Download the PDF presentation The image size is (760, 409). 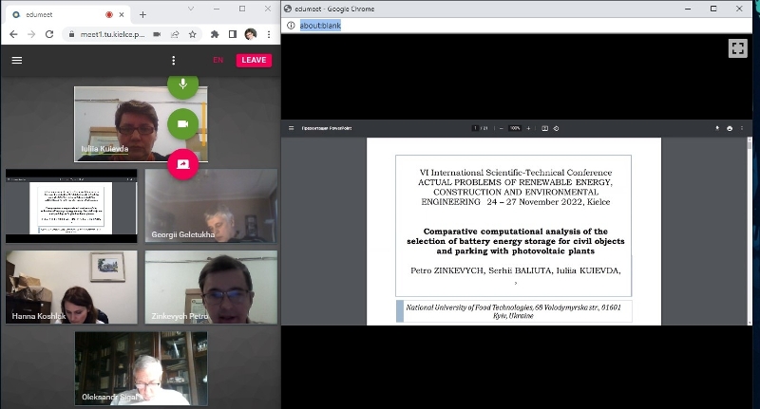tap(717, 128)
